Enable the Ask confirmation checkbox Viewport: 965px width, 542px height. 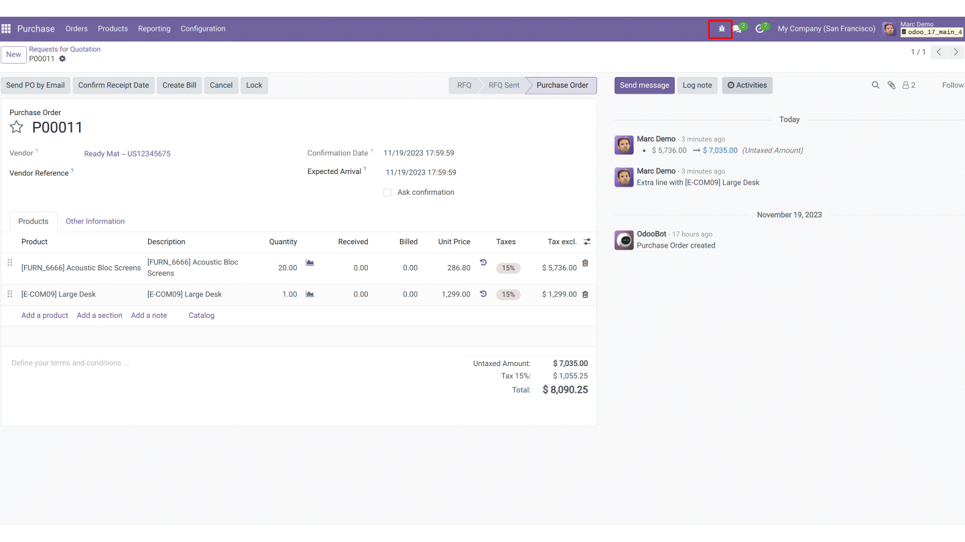(387, 193)
